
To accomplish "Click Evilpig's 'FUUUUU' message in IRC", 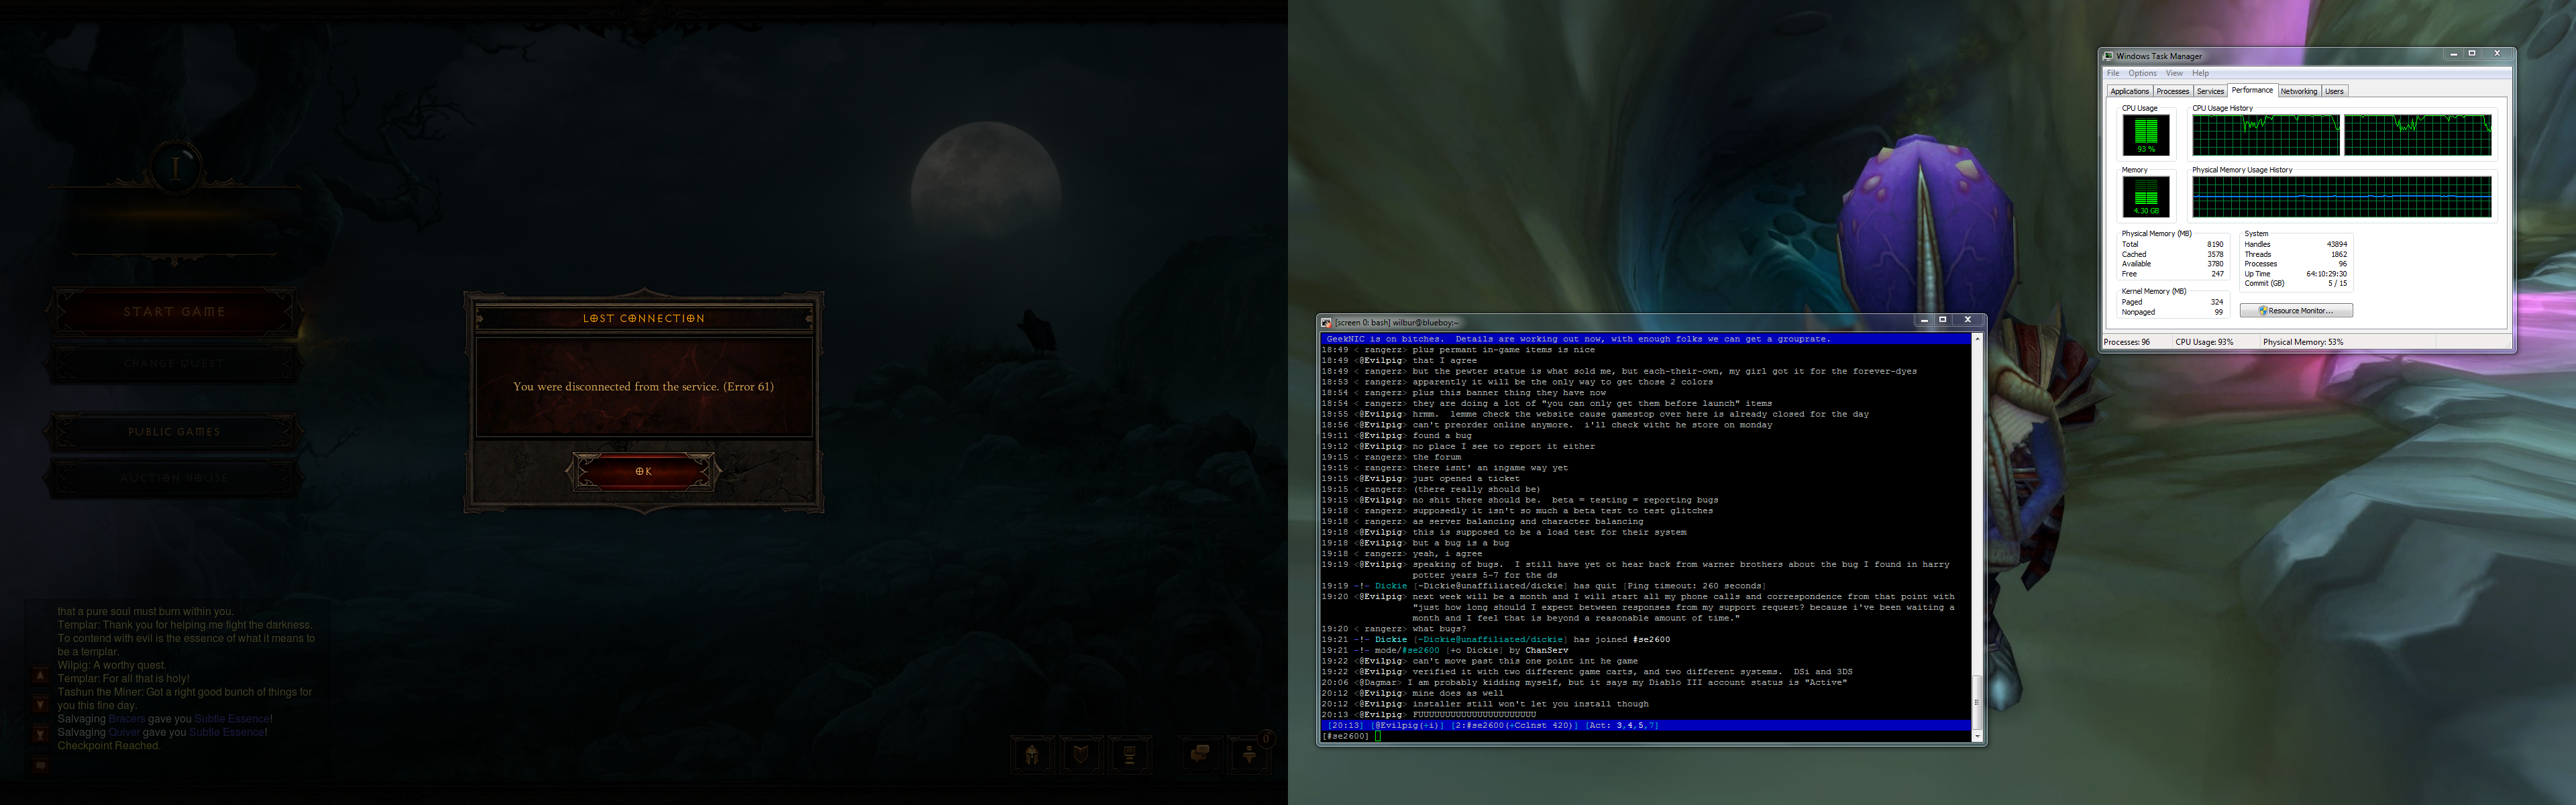I will tap(1473, 715).
